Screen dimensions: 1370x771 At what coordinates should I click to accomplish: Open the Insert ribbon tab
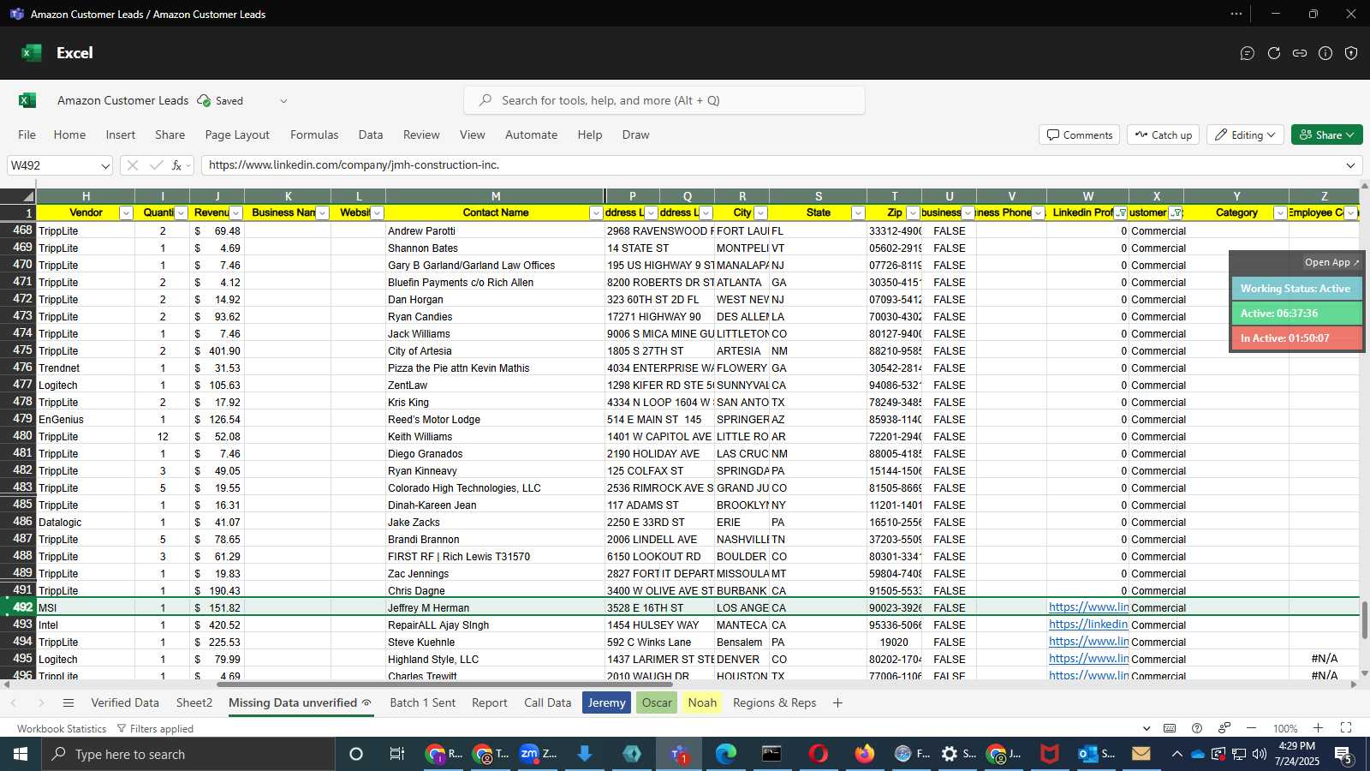tap(121, 134)
